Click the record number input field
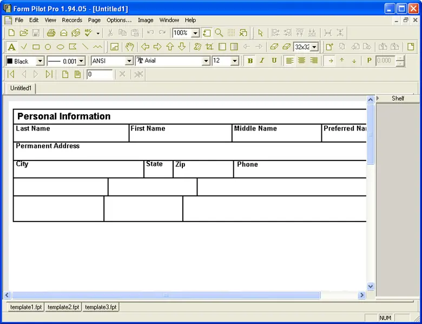 click(100, 74)
